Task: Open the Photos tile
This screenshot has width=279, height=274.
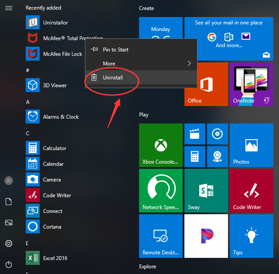Action: coord(252,145)
